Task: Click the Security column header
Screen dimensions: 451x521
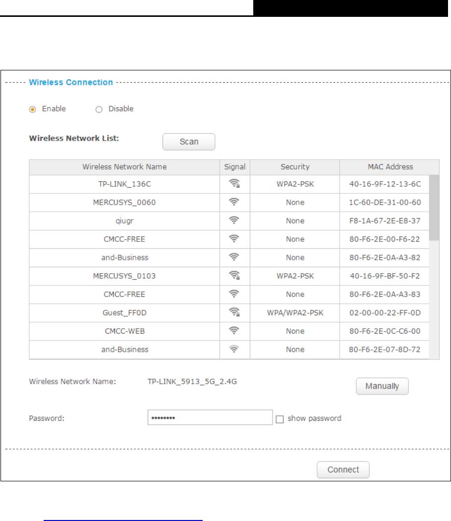Action: [295, 167]
